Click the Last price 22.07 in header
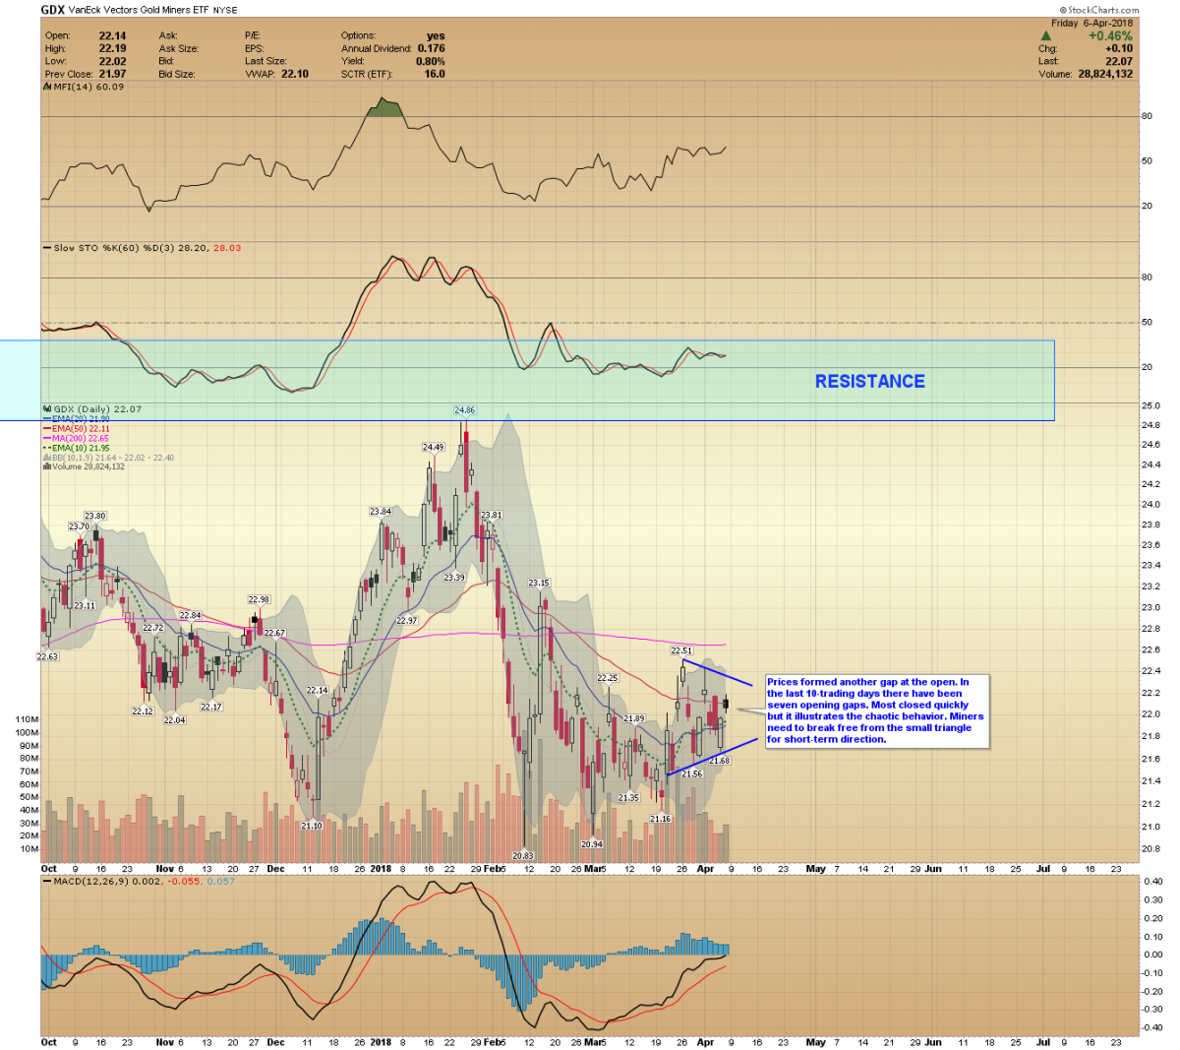The width and height of the screenshot is (1180, 1050). [1119, 61]
